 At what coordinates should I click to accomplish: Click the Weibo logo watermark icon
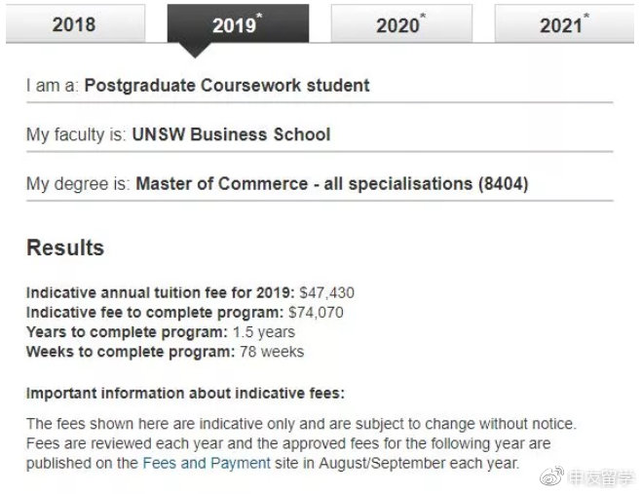click(x=551, y=476)
